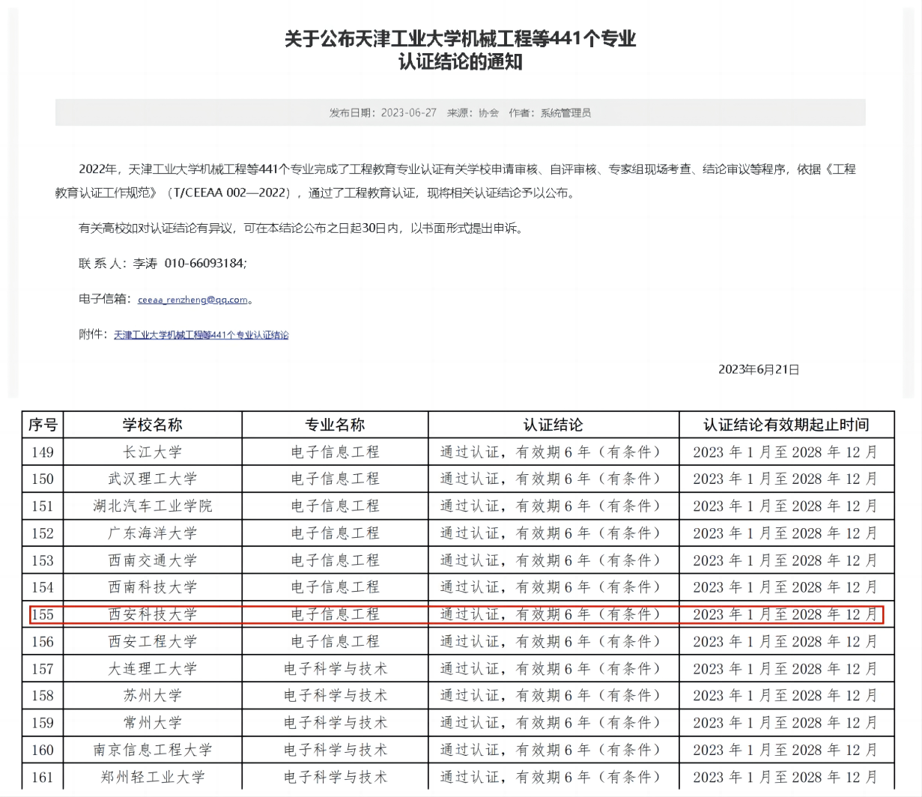This screenshot has height=797, width=922.
Task: Open the ceeaa_renzheng@qq.com email link
Action: point(192,300)
